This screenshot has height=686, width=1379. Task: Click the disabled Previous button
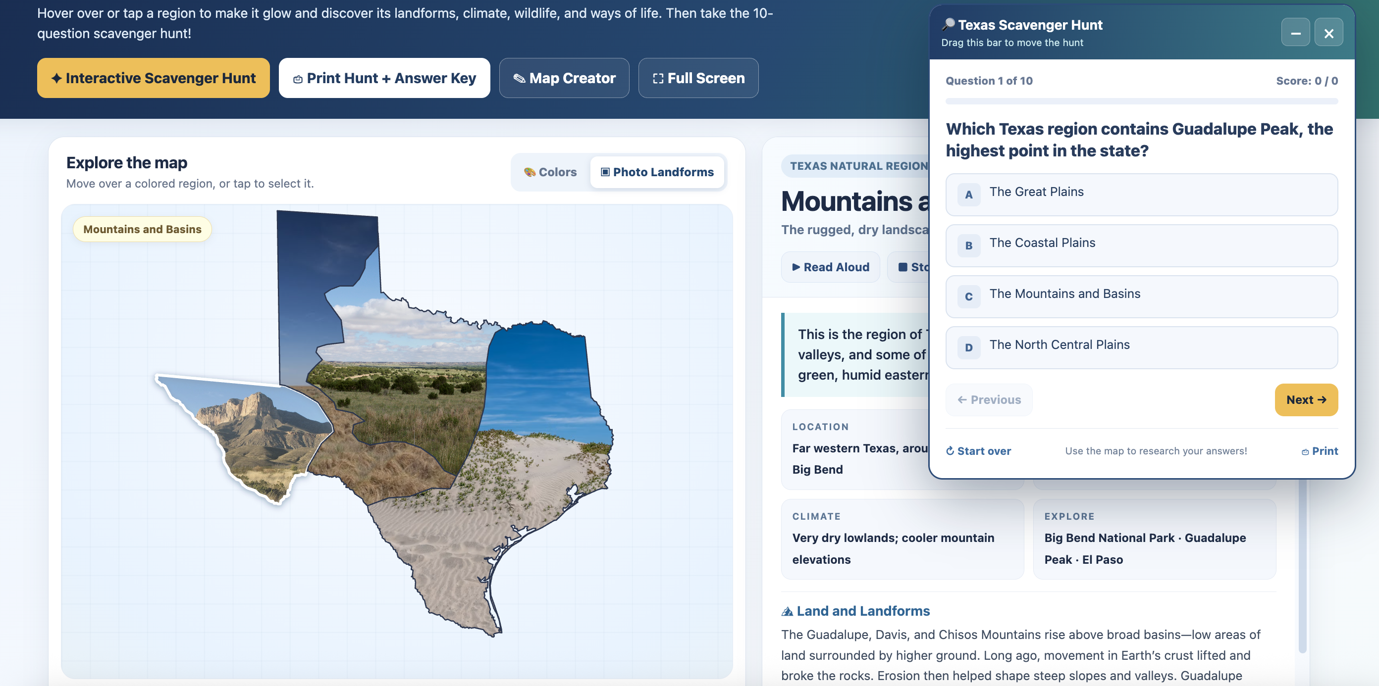pos(989,400)
